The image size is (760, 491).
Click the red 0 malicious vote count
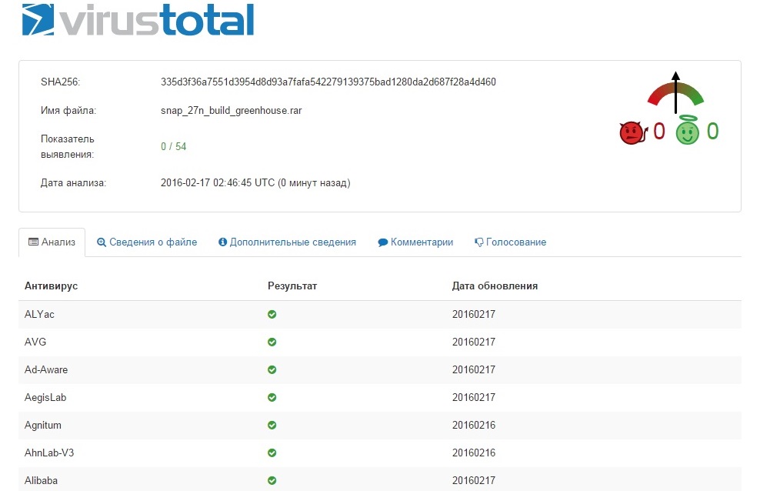(659, 132)
